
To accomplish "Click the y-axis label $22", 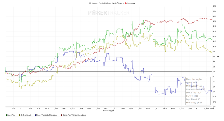I will tap(214, 16).
